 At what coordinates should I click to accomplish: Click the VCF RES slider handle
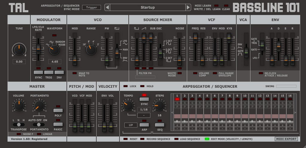202,60
